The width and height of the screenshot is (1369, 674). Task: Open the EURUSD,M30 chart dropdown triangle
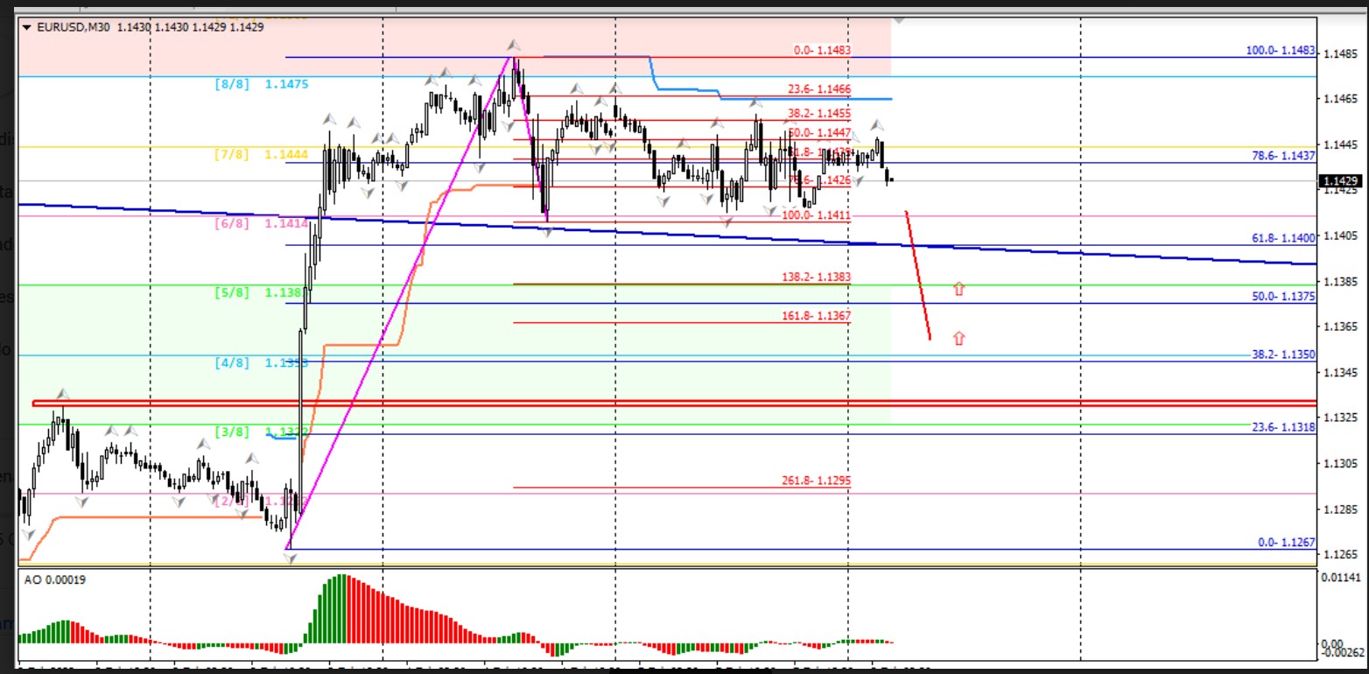[x=26, y=27]
